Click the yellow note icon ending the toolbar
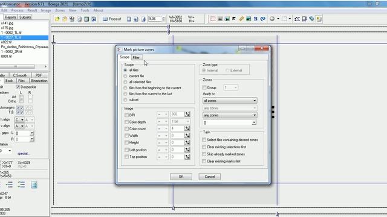The image size is (387, 217). [x=319, y=19]
